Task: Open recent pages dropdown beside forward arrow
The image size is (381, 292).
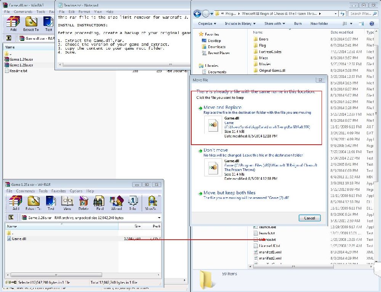Action: pyautogui.click(x=211, y=14)
